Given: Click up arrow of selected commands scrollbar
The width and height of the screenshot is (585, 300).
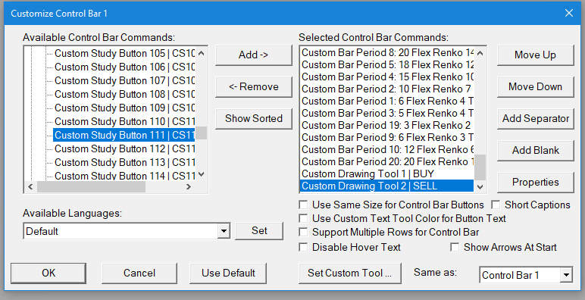Looking at the screenshot, I should pos(480,53).
